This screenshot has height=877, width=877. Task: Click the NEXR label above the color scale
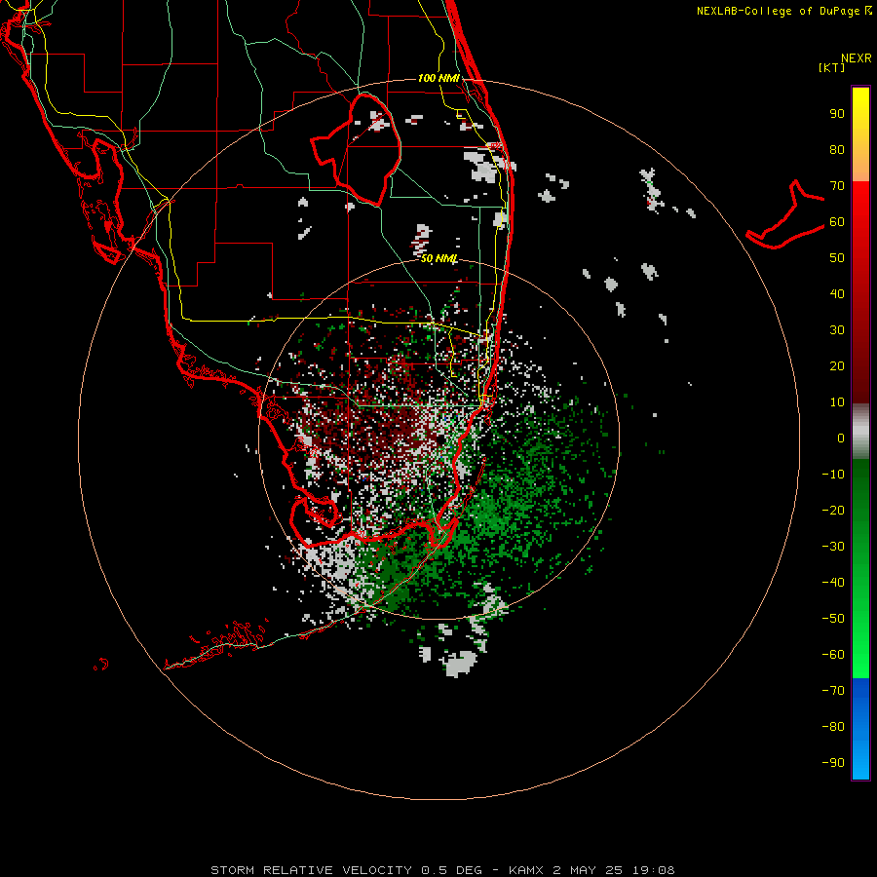point(856,58)
